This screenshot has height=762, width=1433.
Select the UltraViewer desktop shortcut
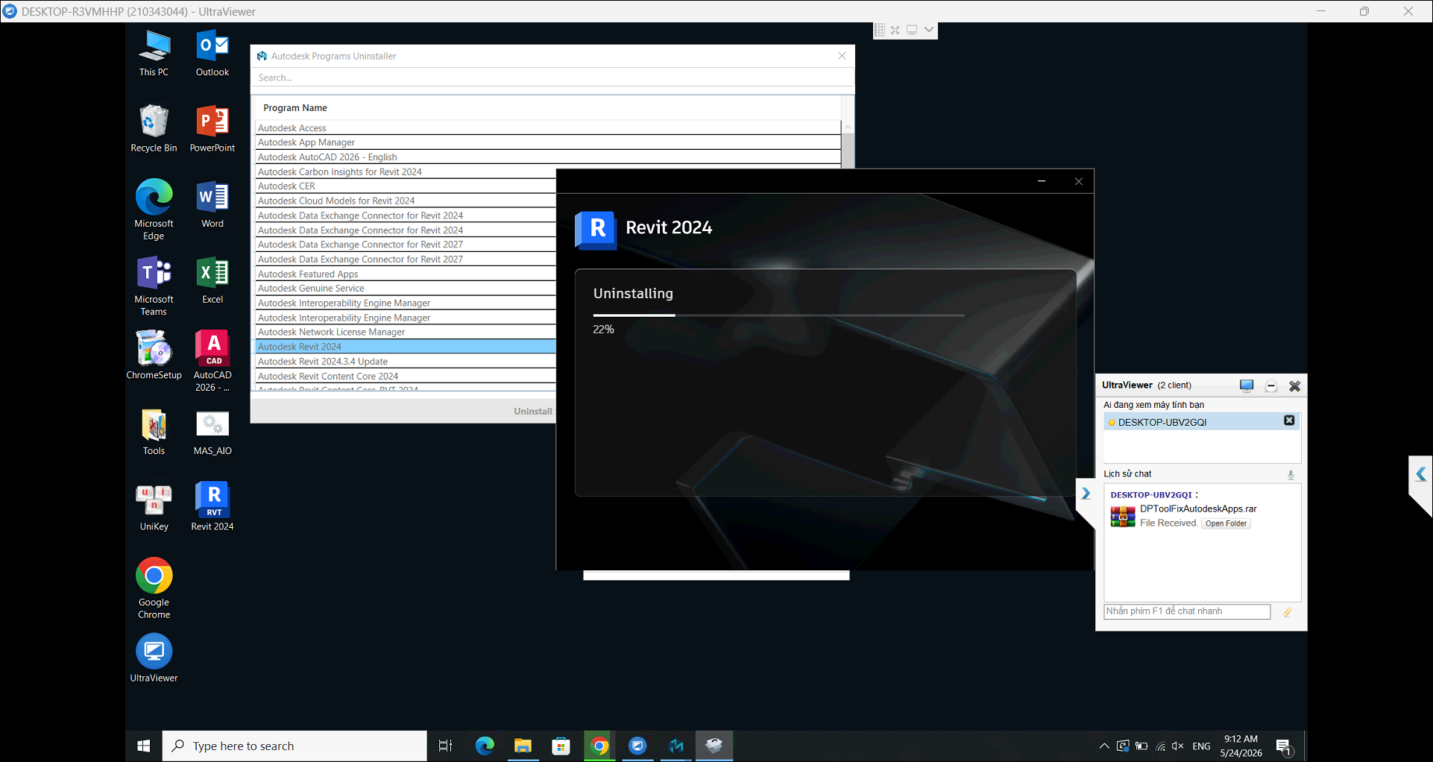click(154, 658)
